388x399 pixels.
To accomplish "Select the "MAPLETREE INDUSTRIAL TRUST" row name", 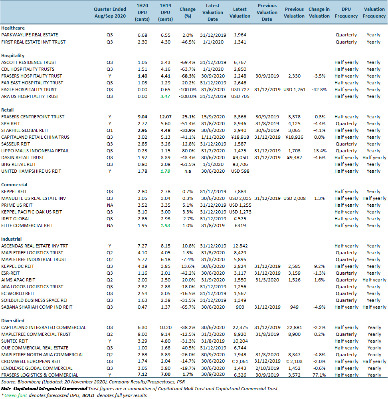I will [34, 259].
